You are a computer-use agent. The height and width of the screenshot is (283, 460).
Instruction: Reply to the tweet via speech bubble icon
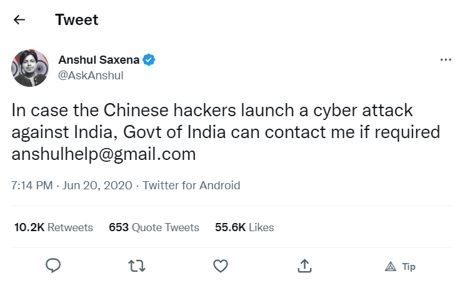coord(54,266)
